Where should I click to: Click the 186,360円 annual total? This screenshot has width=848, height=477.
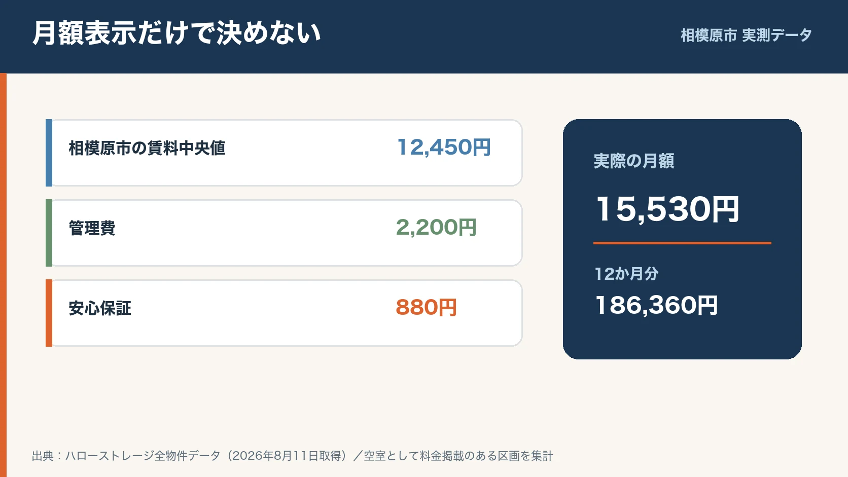[656, 305]
